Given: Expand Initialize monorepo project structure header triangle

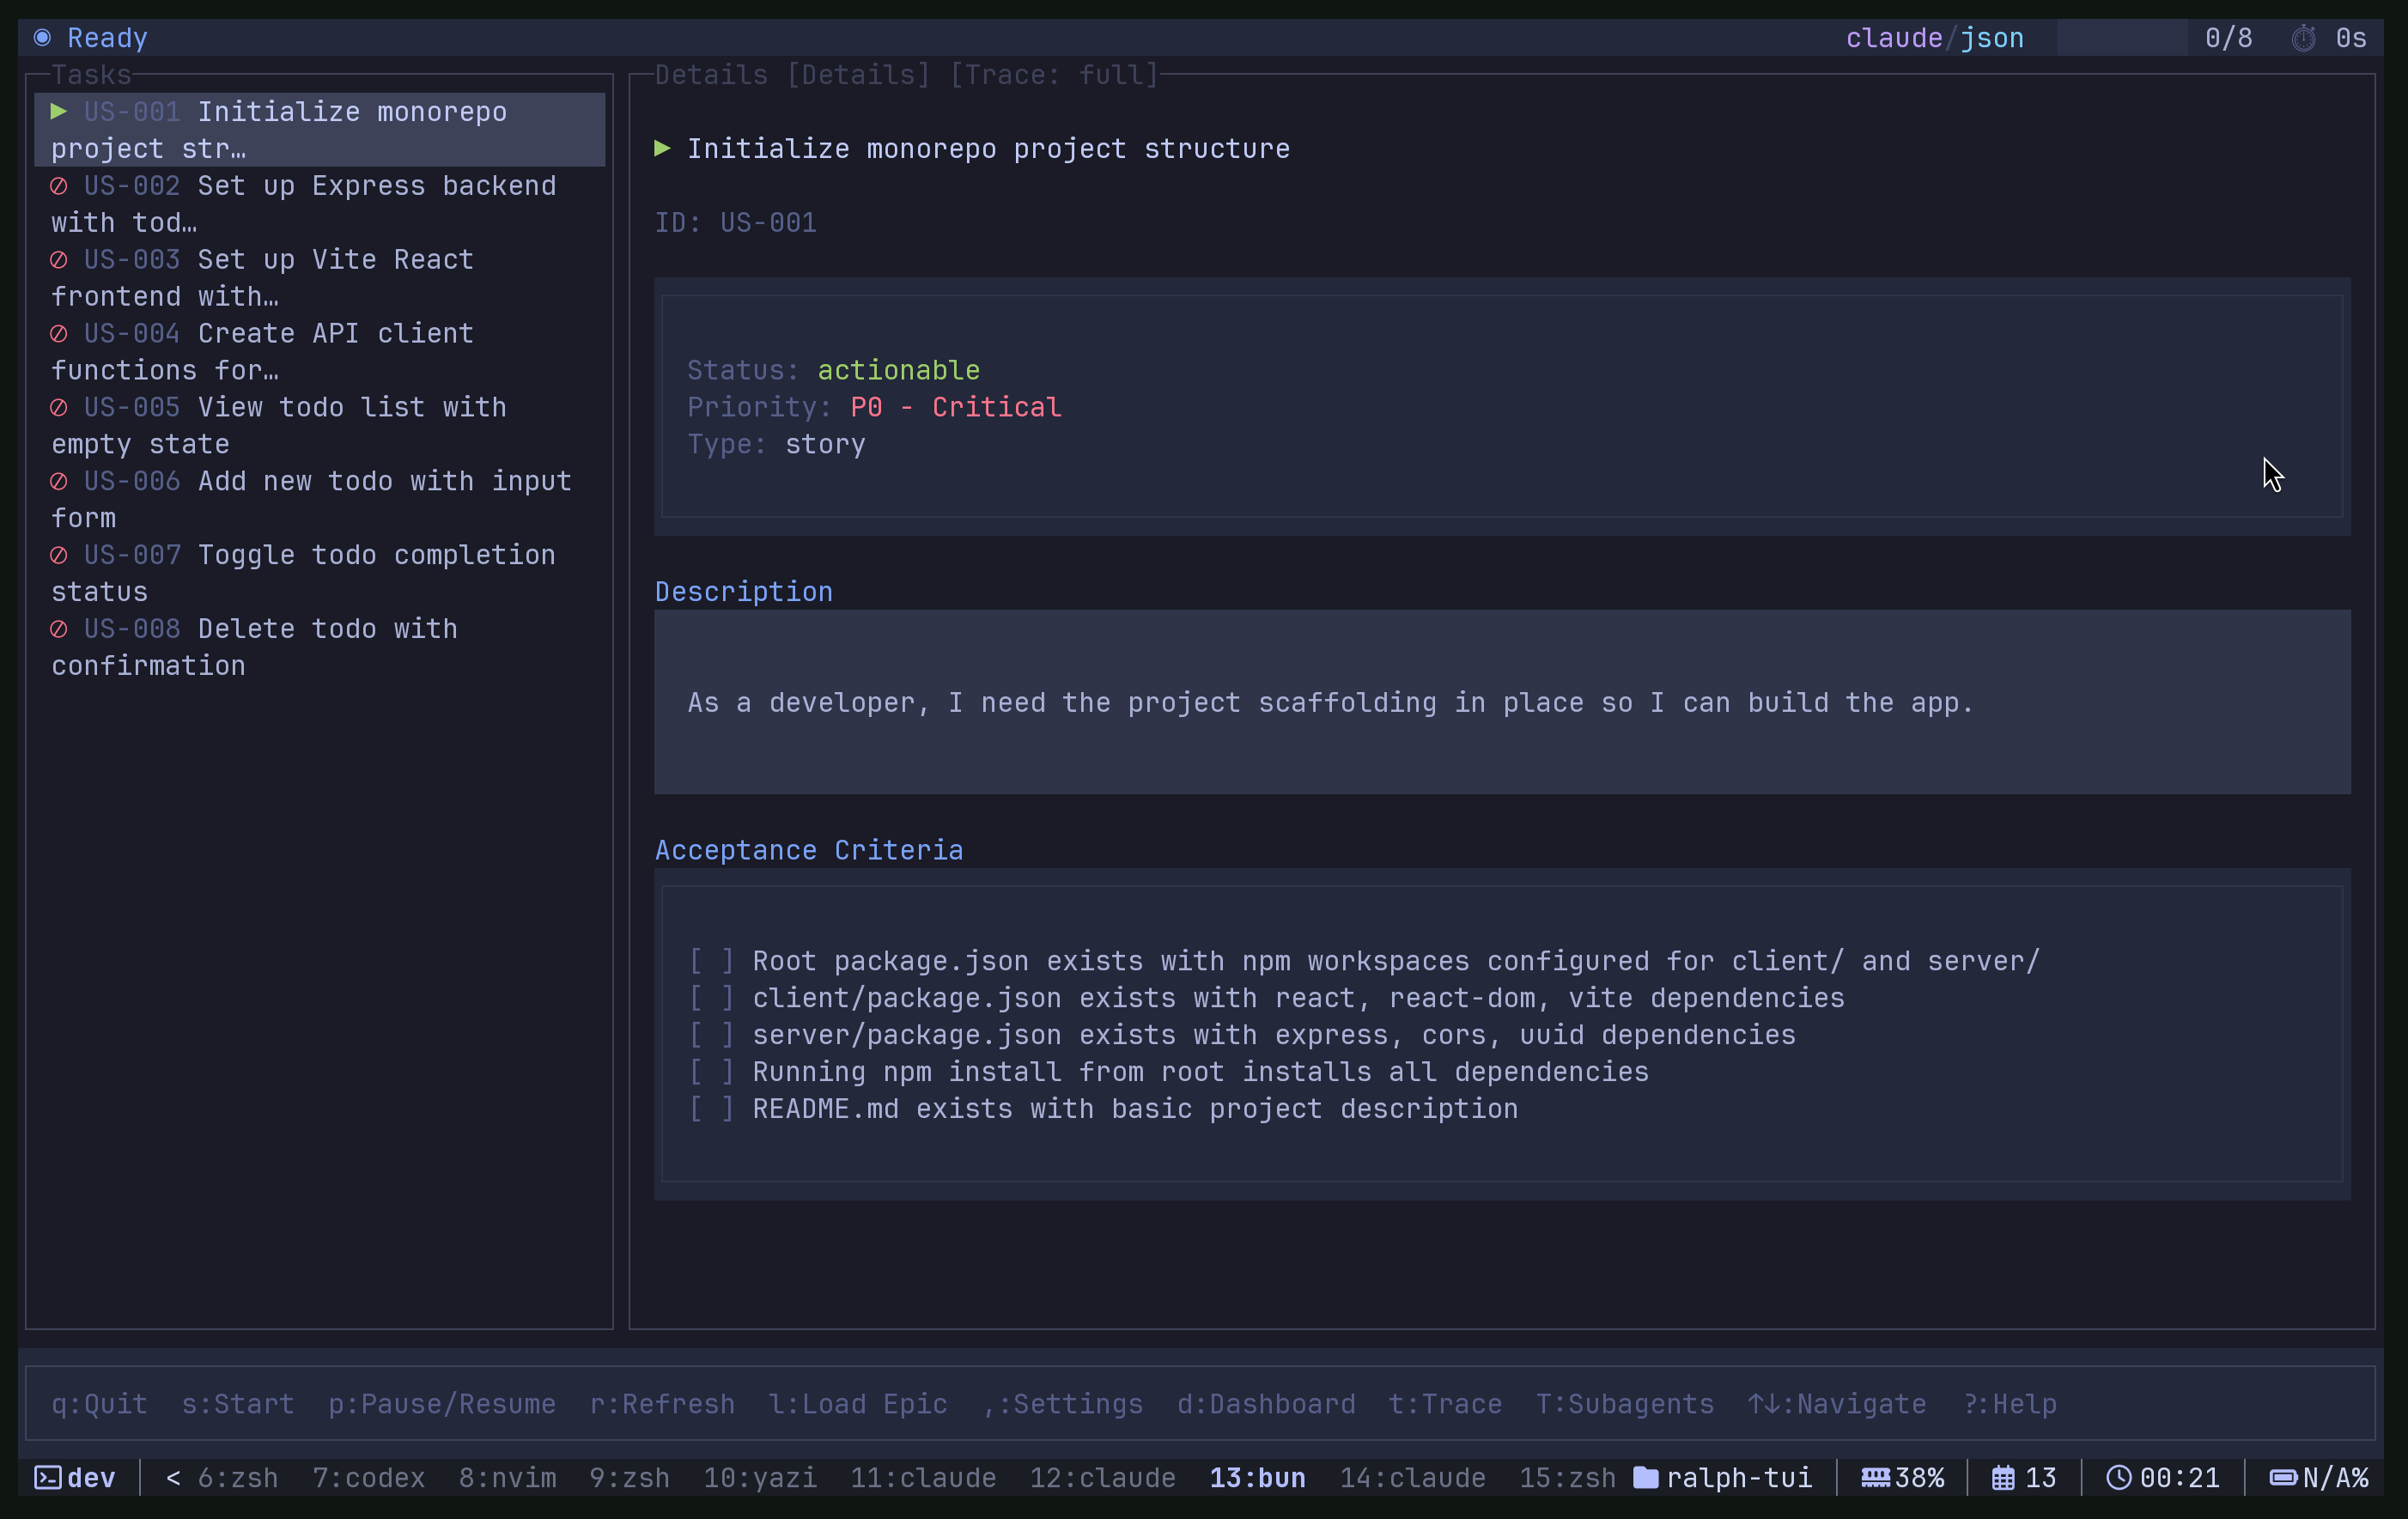Looking at the screenshot, I should coord(662,148).
